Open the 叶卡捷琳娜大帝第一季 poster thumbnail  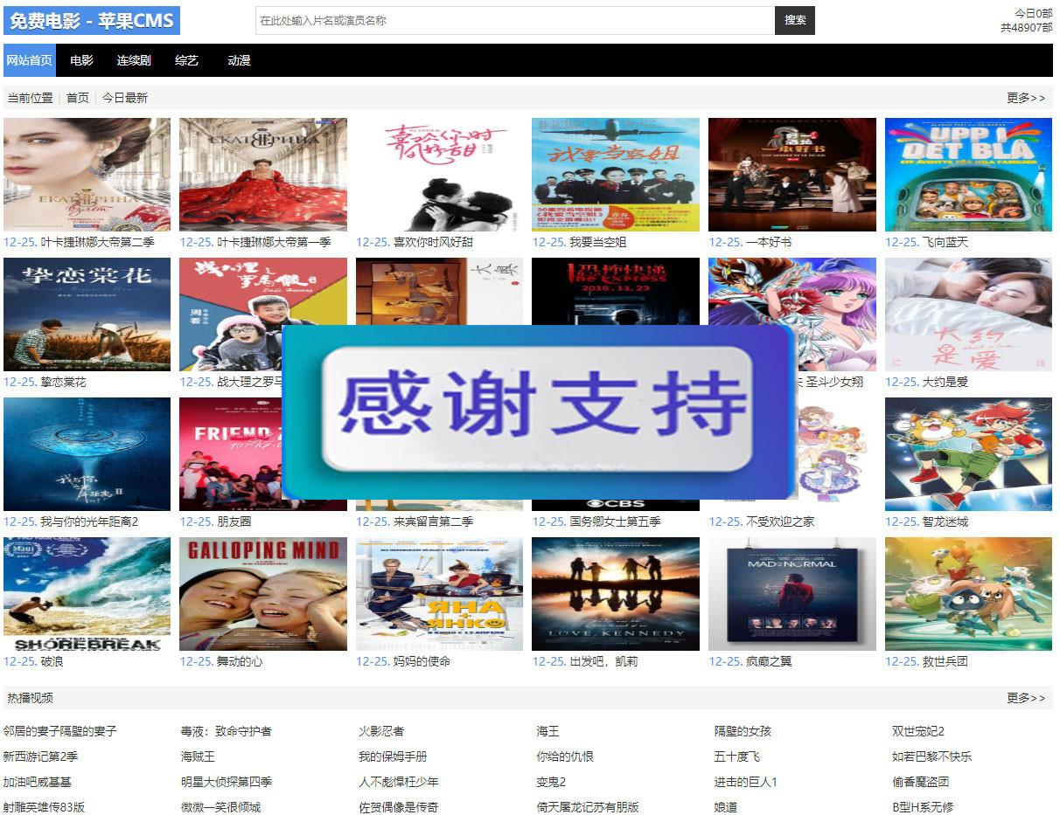pyautogui.click(x=263, y=175)
